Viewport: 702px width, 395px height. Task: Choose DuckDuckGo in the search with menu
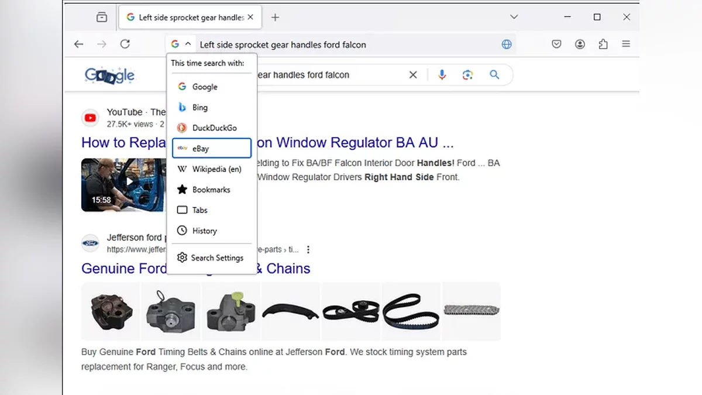point(212,128)
